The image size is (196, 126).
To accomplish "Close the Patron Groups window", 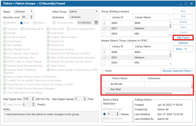I will click(x=191, y=4).
